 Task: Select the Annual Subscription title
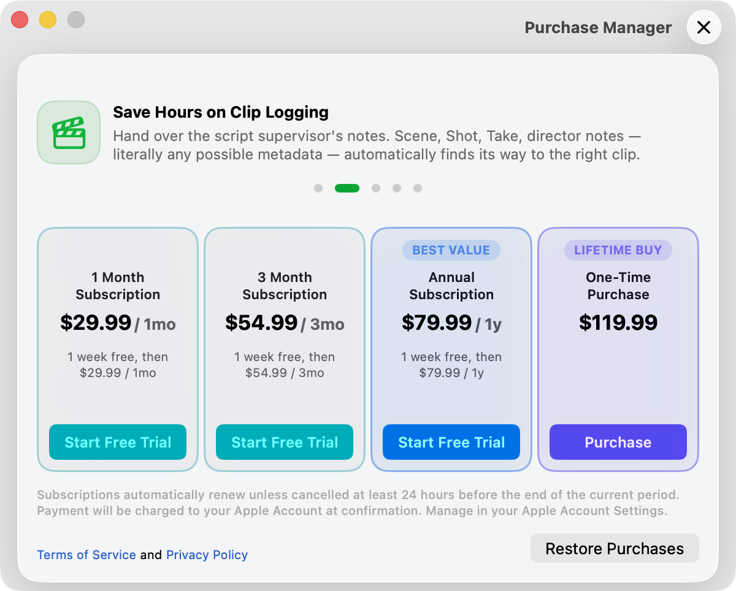(451, 286)
